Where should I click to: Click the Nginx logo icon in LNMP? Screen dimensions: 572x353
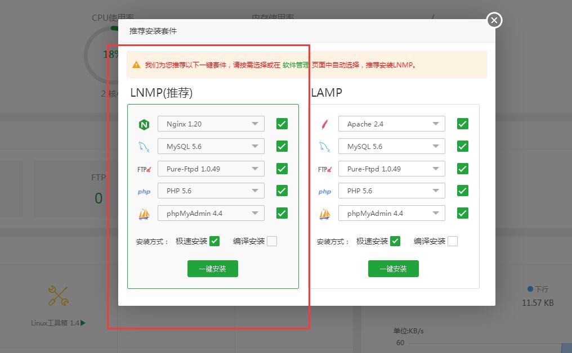coord(144,124)
